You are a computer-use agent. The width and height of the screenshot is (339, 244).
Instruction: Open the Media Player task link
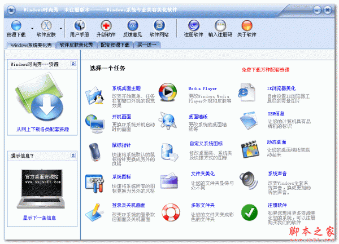[x=203, y=88]
